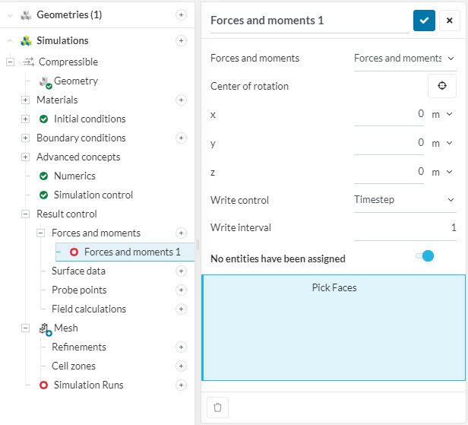Screen dimensions: 468x425
Task: Add a new geometry with plus icon
Action: click(x=181, y=14)
